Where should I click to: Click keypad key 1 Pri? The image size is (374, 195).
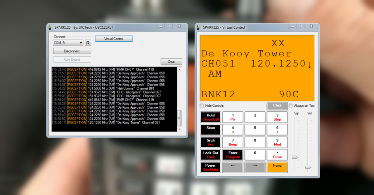pos(233,117)
